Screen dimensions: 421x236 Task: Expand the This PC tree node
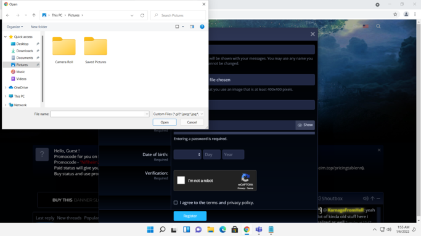click(x=6, y=96)
